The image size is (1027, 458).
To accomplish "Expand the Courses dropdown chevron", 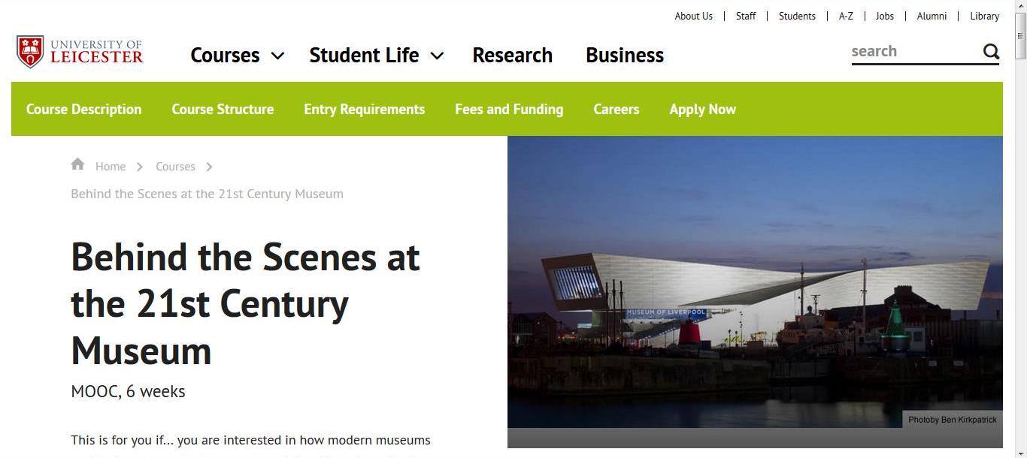I will coord(277,56).
